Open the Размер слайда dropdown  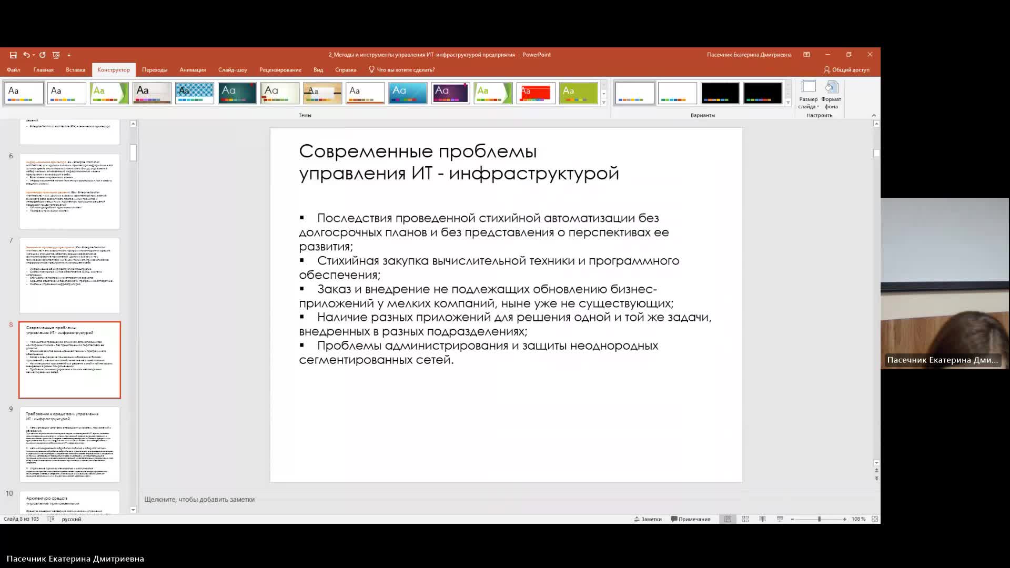point(808,95)
